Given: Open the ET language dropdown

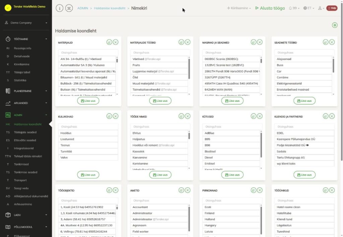Looking at the screenshot, I should click(308, 8).
